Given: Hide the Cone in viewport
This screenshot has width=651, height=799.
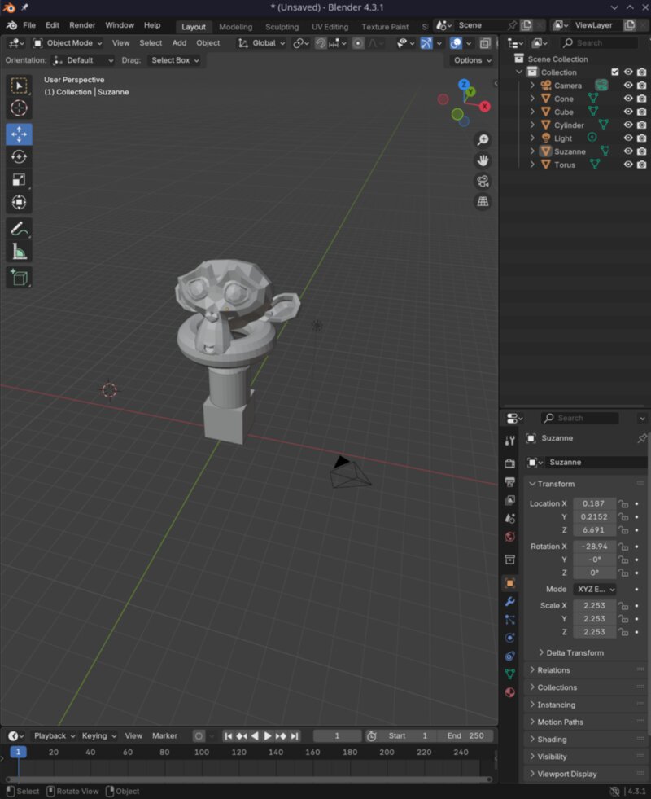Looking at the screenshot, I should [x=628, y=99].
